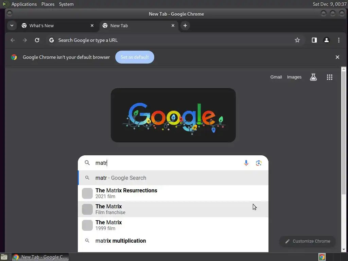Bookmark this tab with the star icon

click(x=297, y=40)
